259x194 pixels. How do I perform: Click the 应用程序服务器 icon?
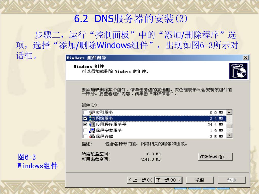click(92, 124)
